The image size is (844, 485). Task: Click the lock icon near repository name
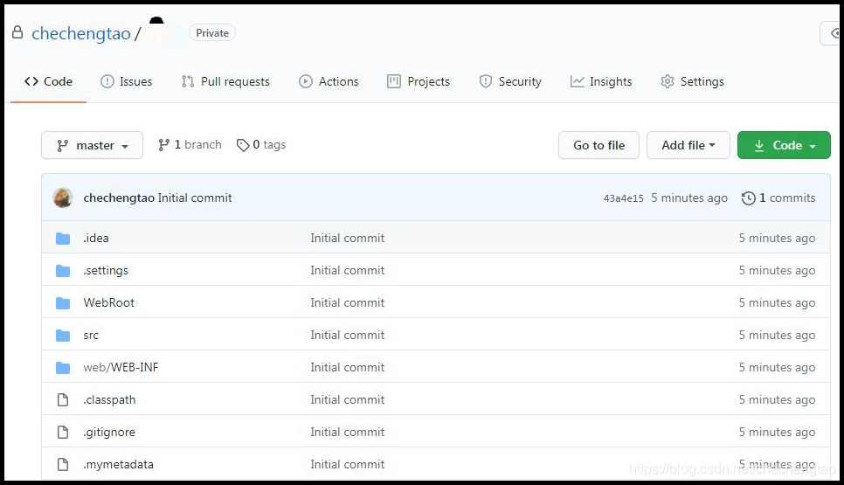click(x=17, y=33)
